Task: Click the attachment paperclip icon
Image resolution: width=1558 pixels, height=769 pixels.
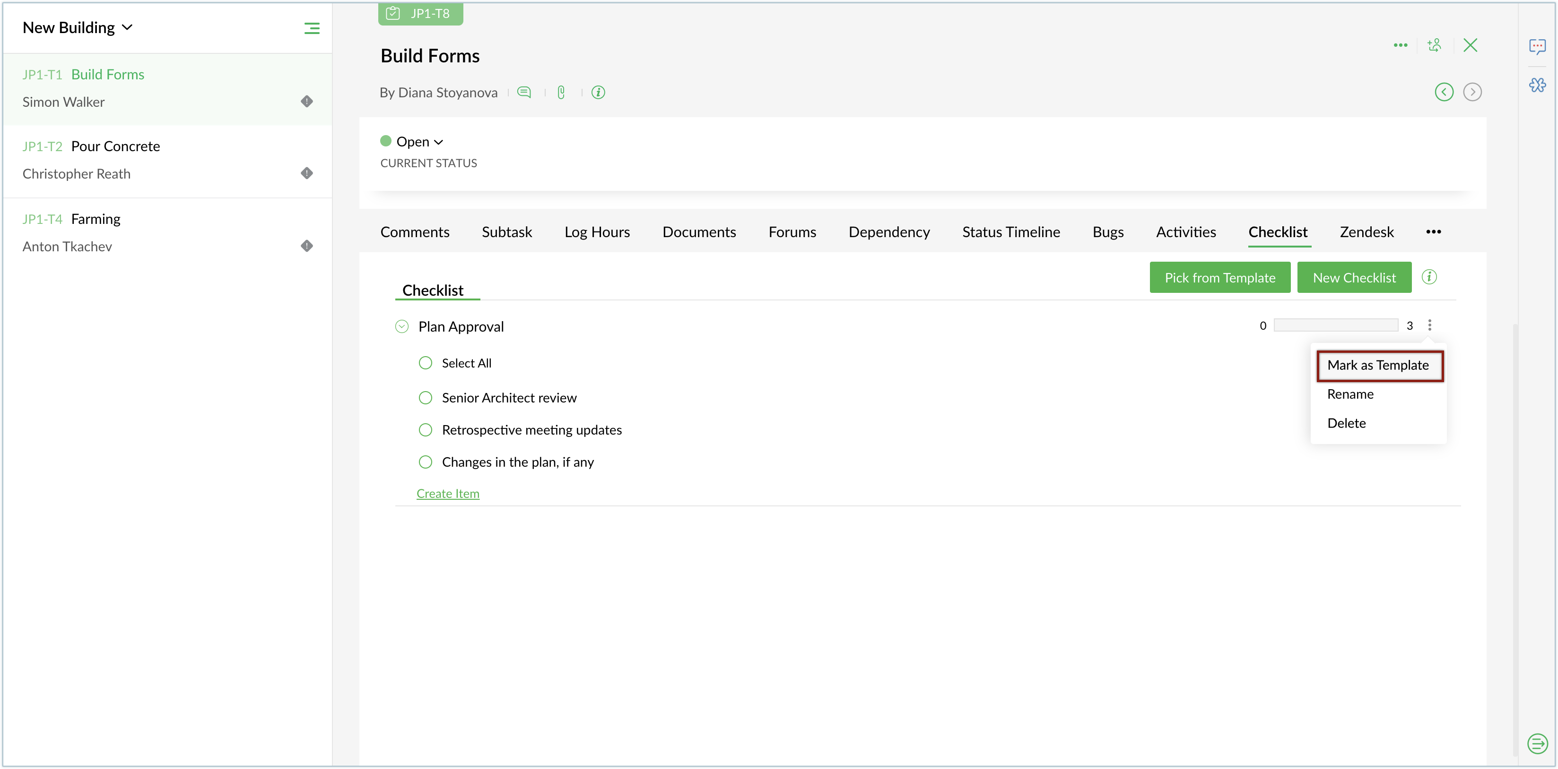Action: [561, 93]
